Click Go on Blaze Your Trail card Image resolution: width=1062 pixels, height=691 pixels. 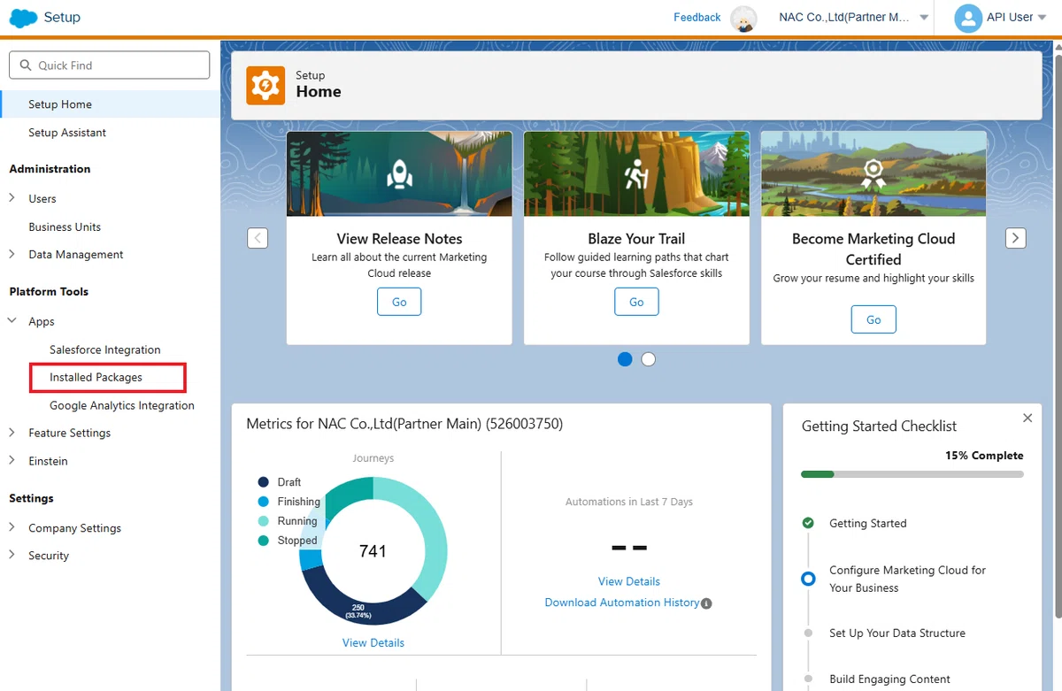point(636,302)
